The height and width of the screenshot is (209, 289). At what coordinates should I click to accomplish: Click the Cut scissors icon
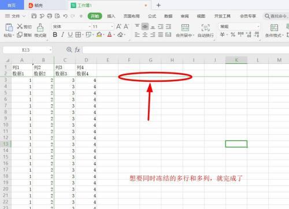click(x=20, y=26)
